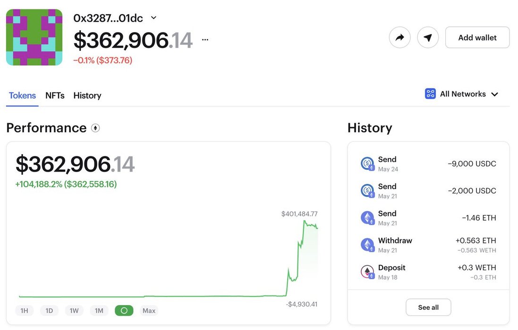The width and height of the screenshot is (518, 330).
Task: Open the three-dot more options menu
Action: pyautogui.click(x=205, y=40)
